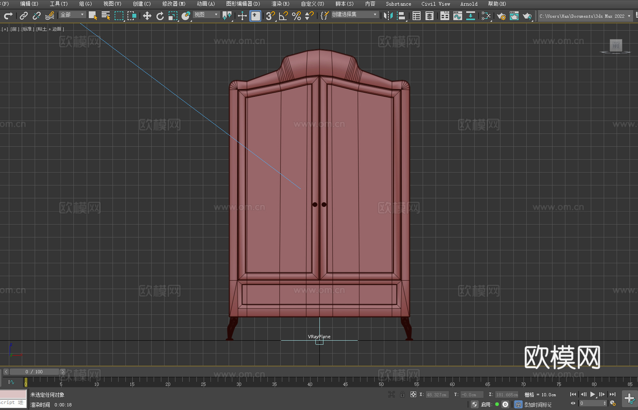This screenshot has width=638, height=410.
Task: Open Schematic View icon with download arrow
Action: pos(470,16)
